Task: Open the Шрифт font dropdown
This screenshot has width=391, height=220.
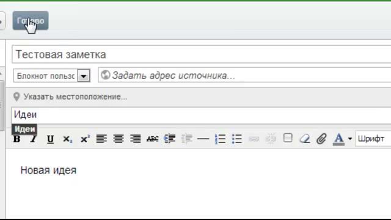Action: (373, 139)
